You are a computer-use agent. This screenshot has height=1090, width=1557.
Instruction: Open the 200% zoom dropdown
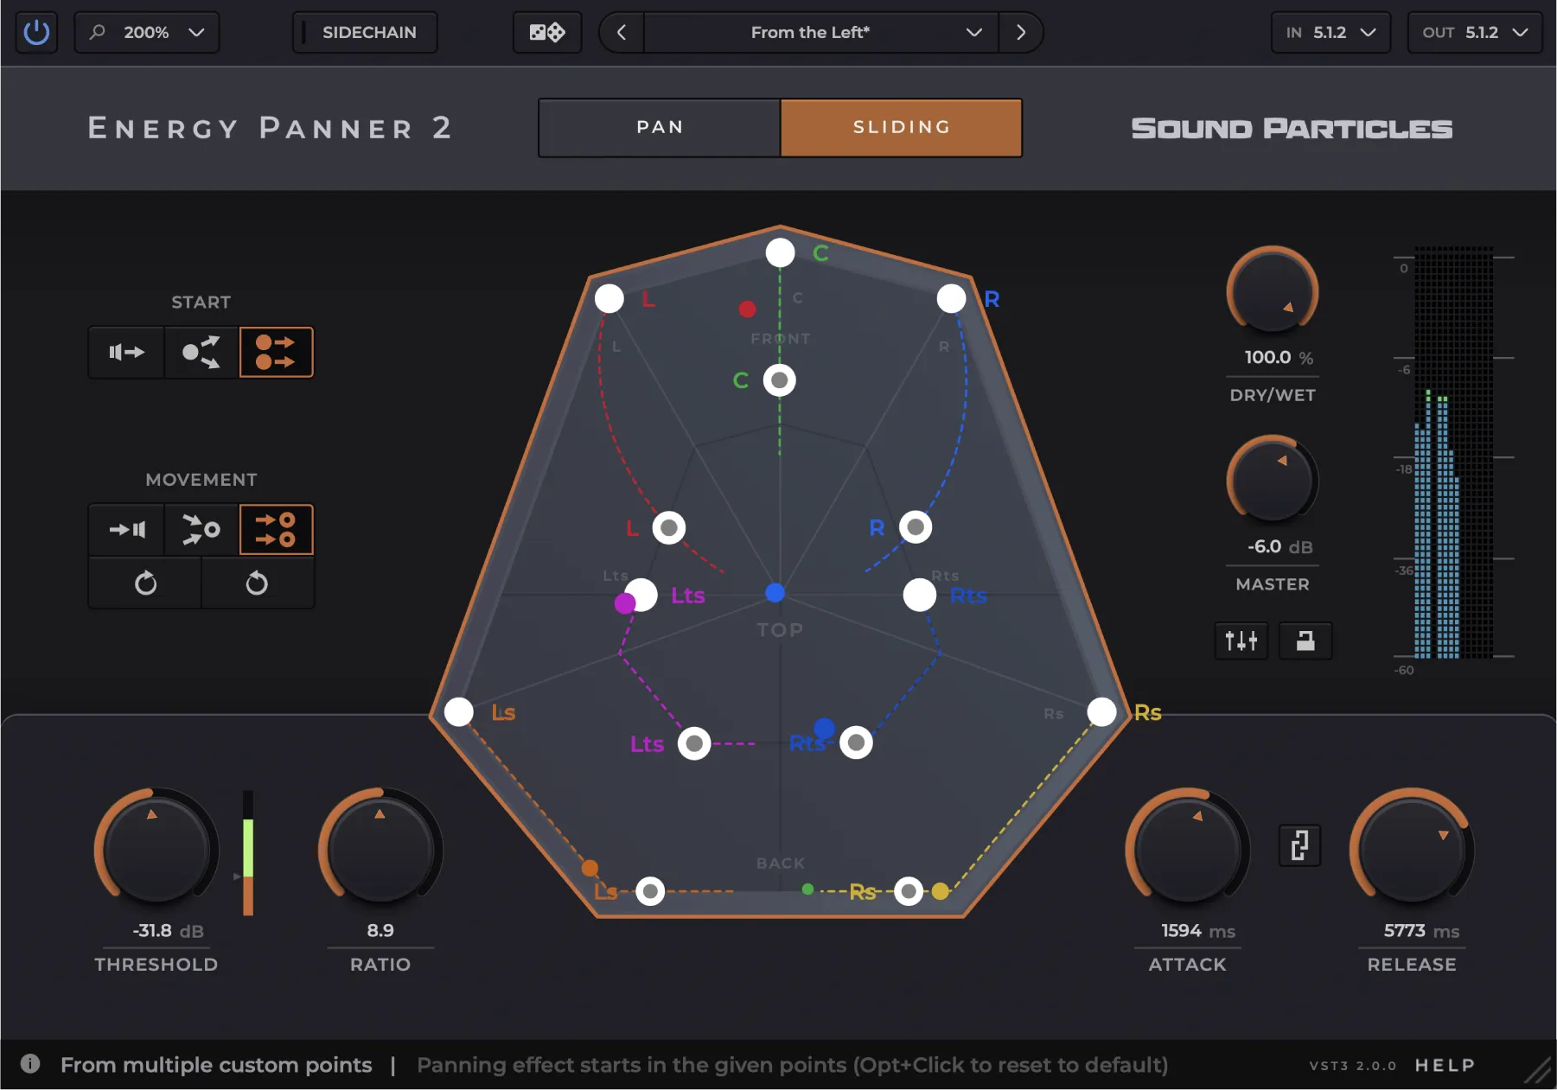[147, 33]
